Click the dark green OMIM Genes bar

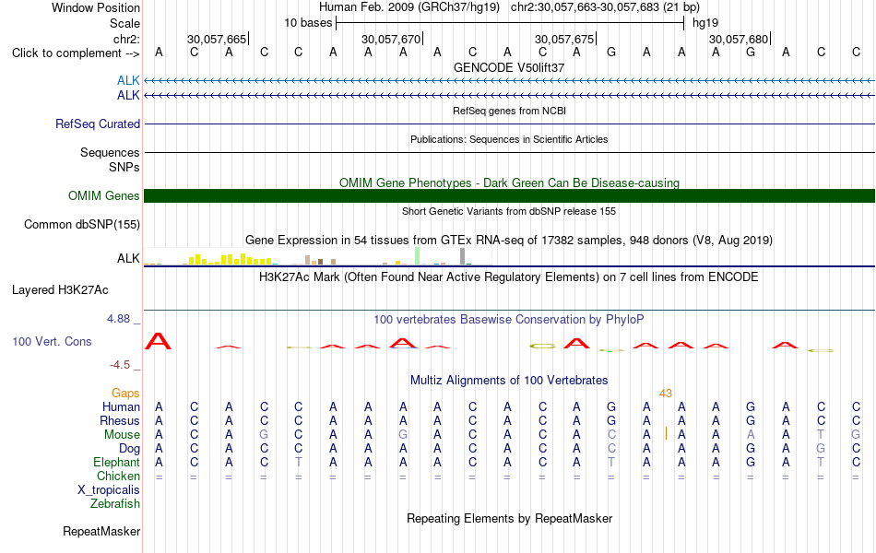pos(509,195)
